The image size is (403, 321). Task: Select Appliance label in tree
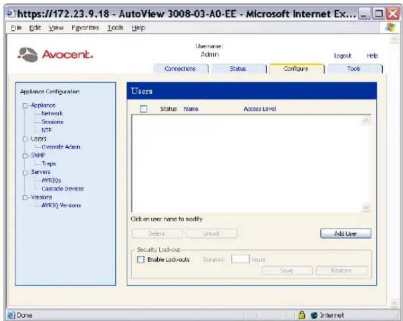(43, 106)
